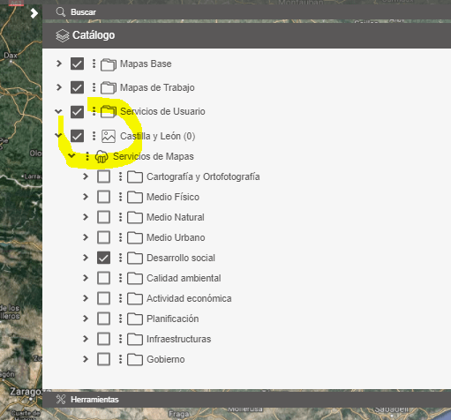
Task: Open Herramientas tools icon
Action: coord(61,399)
